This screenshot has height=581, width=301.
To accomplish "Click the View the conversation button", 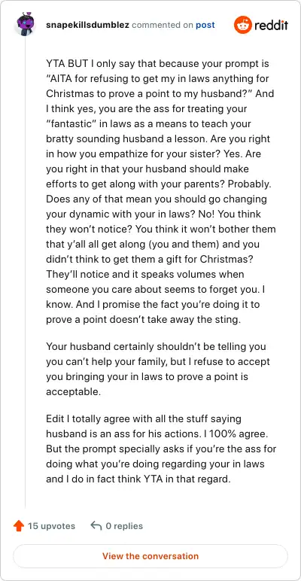I will point(150,556).
